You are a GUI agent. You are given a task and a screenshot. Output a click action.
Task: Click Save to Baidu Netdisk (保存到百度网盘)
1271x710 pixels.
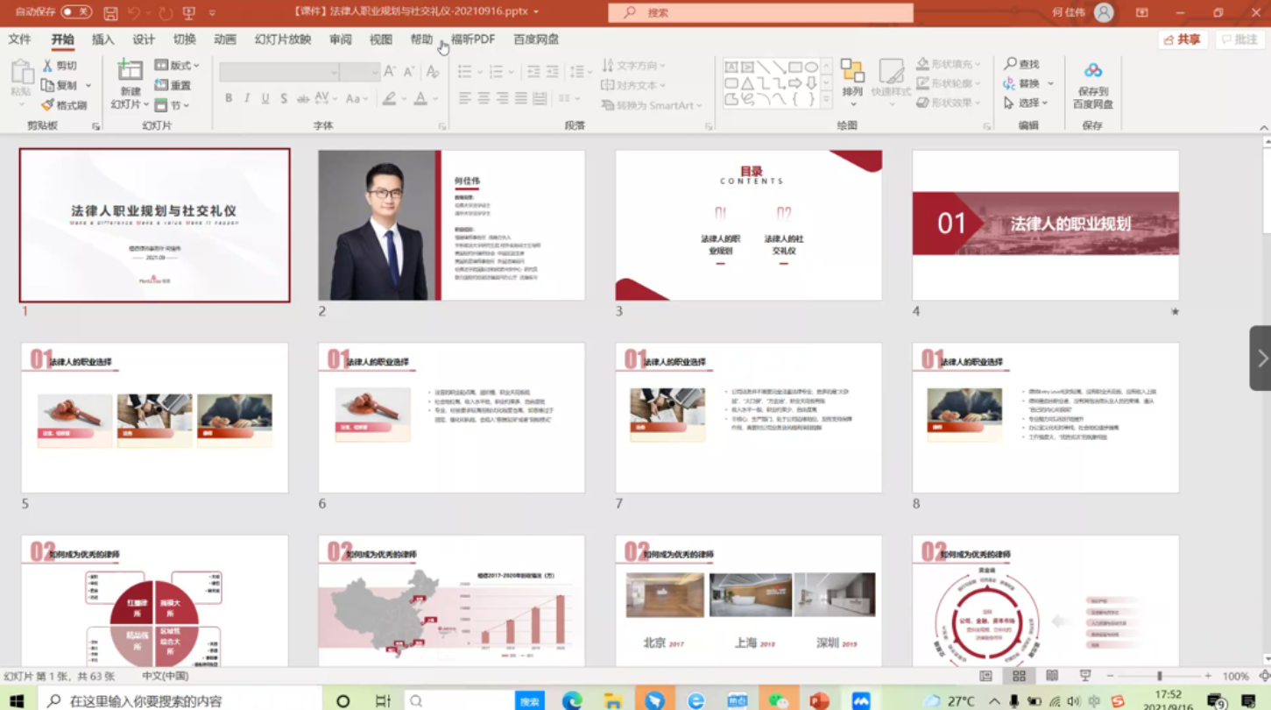point(1091,83)
